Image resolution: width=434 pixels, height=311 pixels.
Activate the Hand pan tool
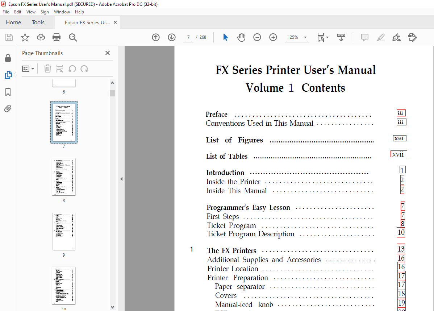click(x=241, y=37)
